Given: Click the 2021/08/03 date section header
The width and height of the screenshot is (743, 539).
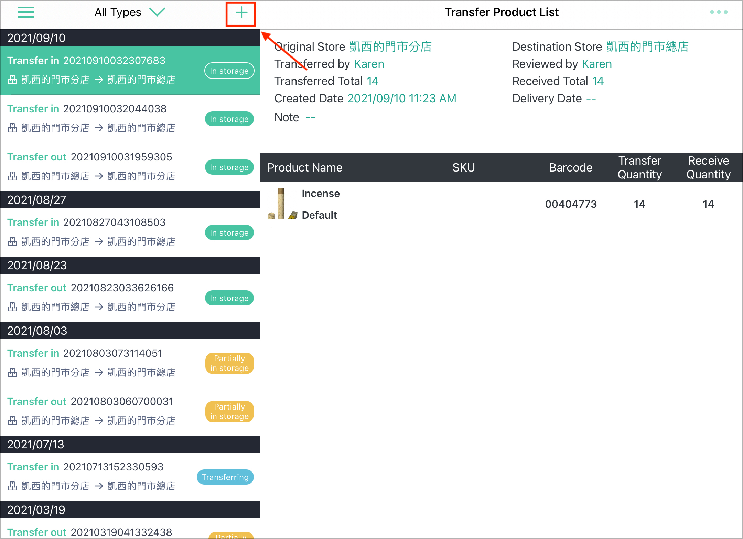Looking at the screenshot, I should point(130,331).
